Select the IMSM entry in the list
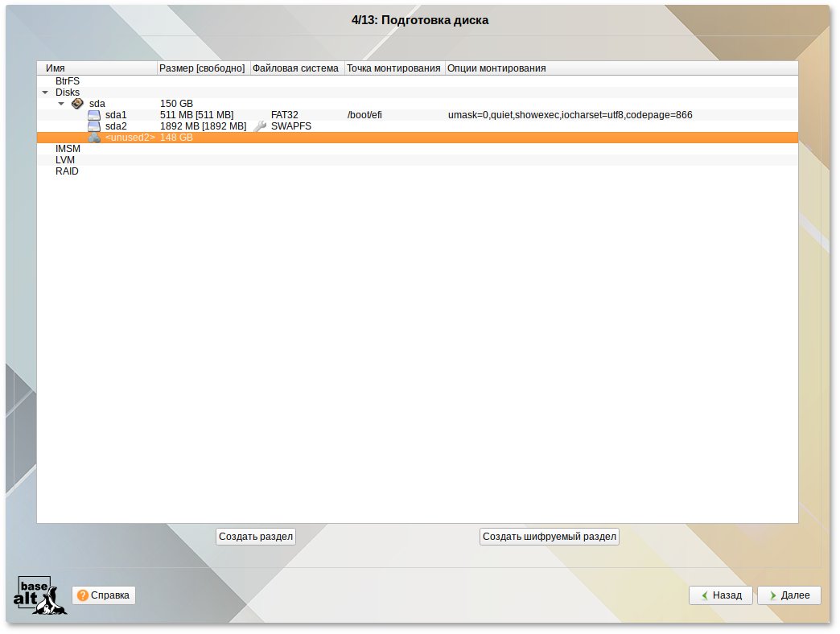Screen dimensions: 840x634 [x=67, y=148]
